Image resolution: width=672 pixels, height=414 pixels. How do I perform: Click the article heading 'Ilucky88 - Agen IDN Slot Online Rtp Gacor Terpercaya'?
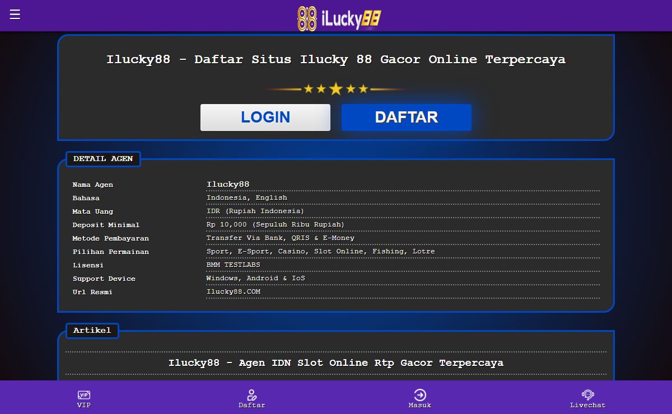[x=336, y=363]
